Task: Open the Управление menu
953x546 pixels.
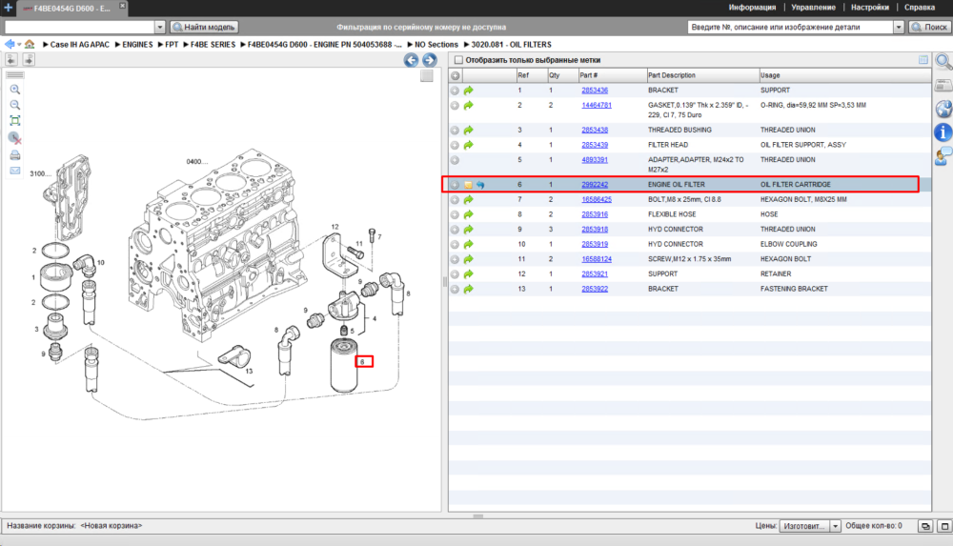Action: coord(813,8)
